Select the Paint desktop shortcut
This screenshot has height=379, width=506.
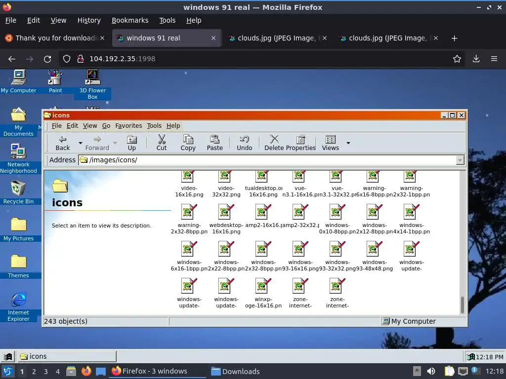(55, 81)
